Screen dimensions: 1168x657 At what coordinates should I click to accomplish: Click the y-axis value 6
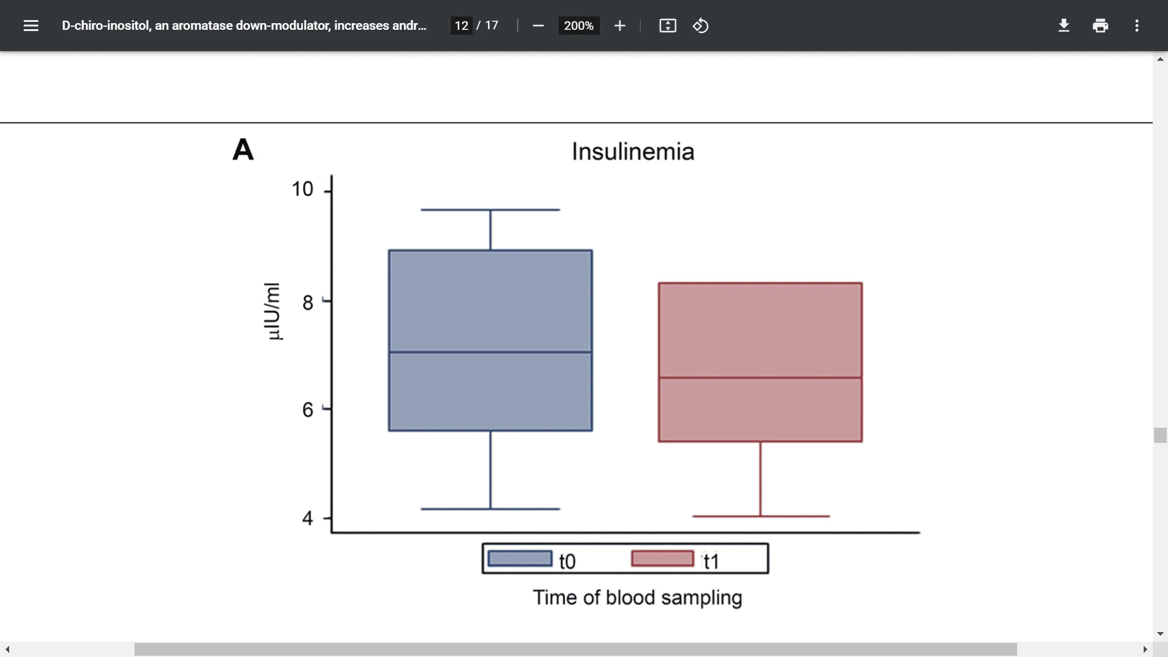(308, 410)
